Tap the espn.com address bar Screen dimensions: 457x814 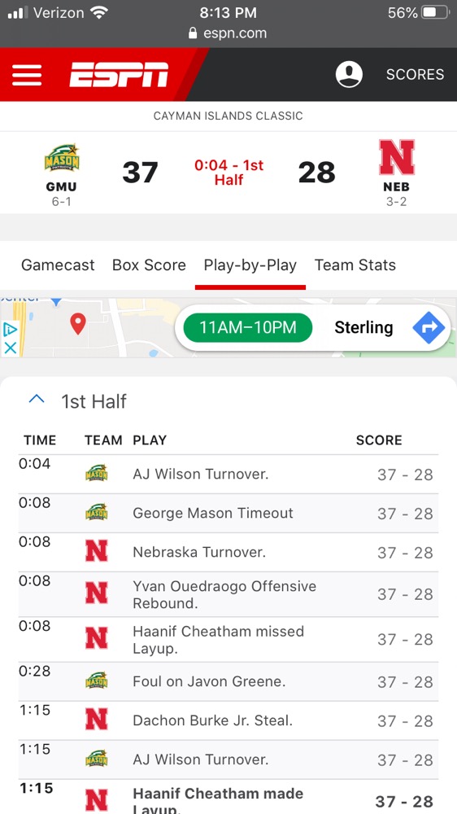click(228, 33)
